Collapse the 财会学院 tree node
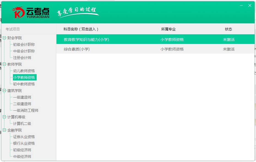 click(4, 38)
